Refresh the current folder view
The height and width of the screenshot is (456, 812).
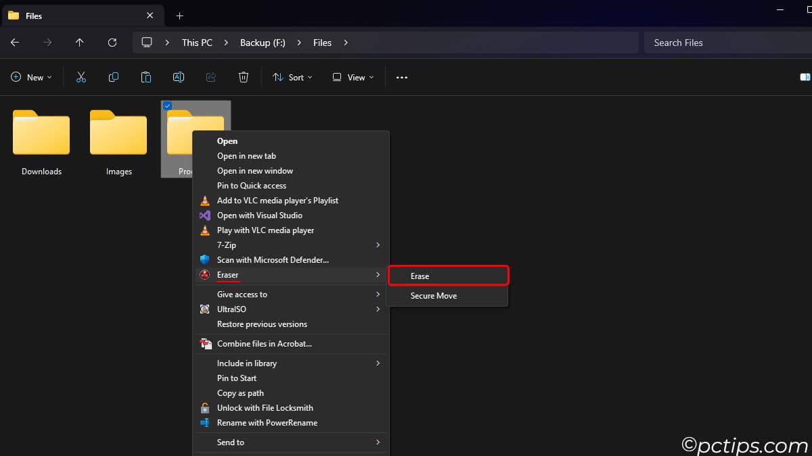coord(112,42)
